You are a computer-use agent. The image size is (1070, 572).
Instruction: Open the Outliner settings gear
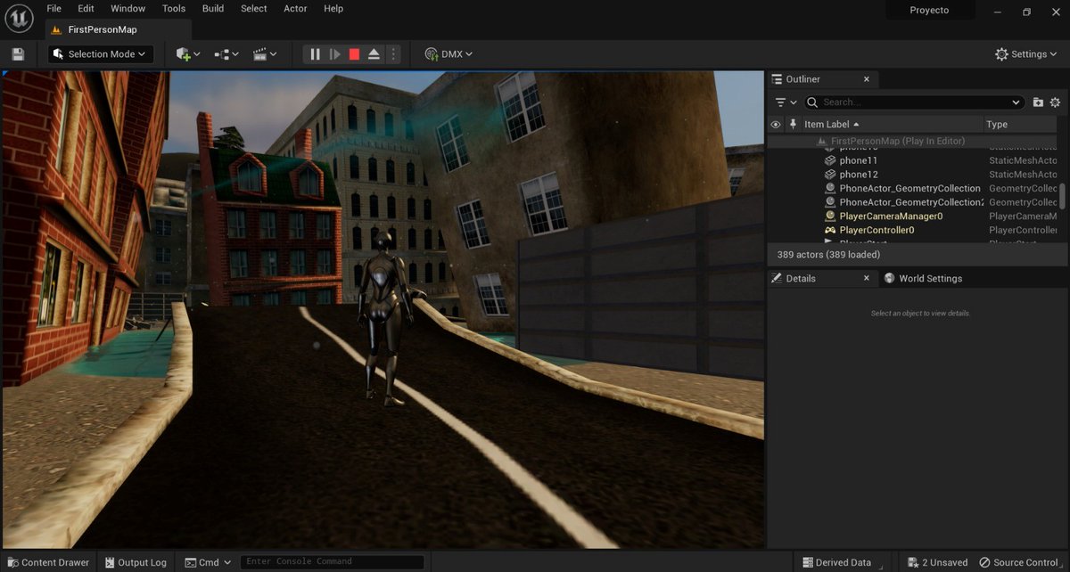(x=1056, y=102)
